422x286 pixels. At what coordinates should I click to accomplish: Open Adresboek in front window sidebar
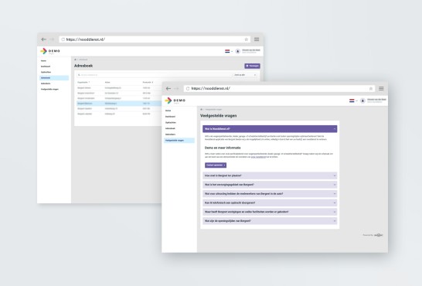170,128
